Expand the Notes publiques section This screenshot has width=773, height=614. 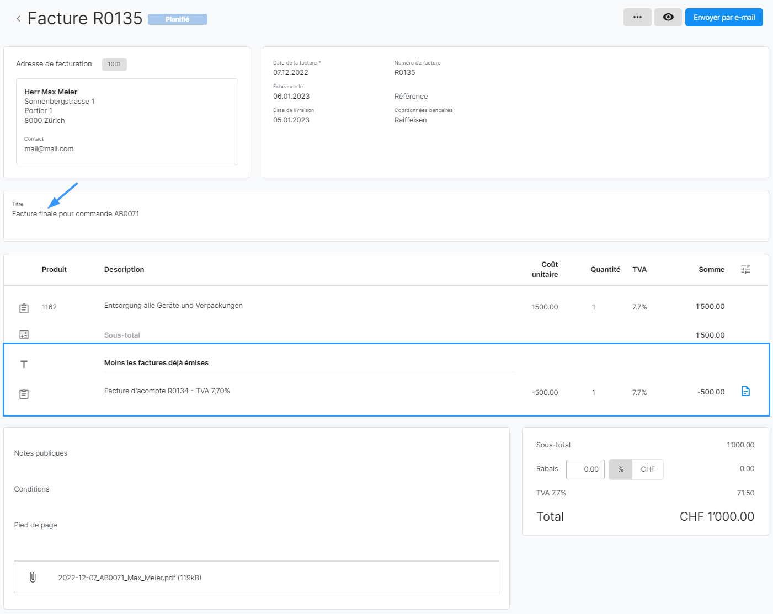point(41,453)
